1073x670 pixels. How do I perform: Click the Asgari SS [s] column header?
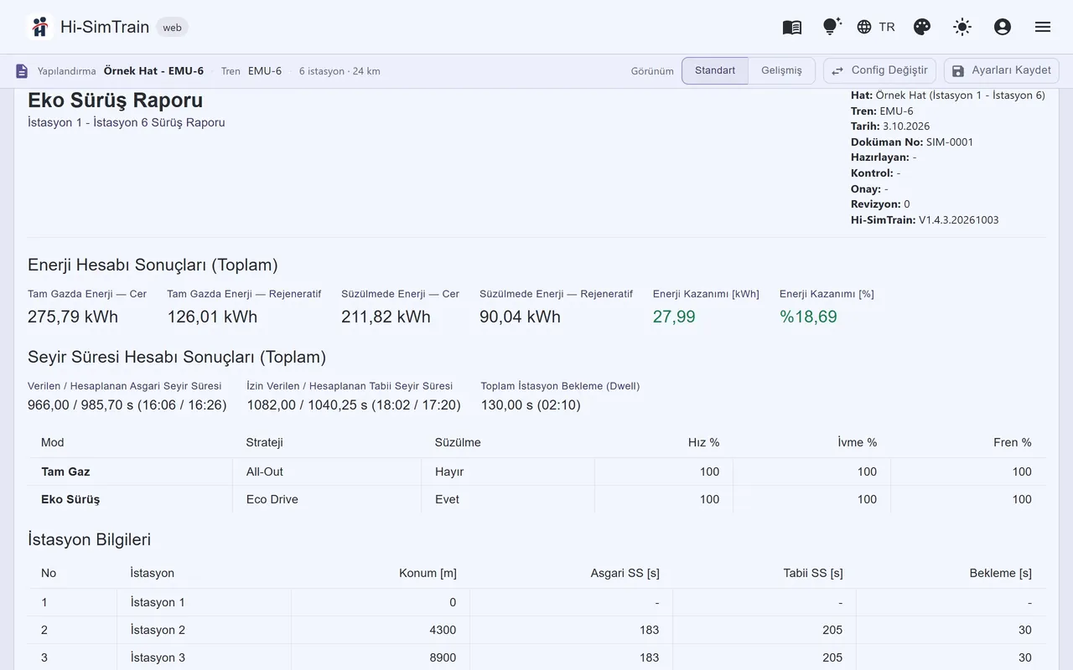point(625,573)
